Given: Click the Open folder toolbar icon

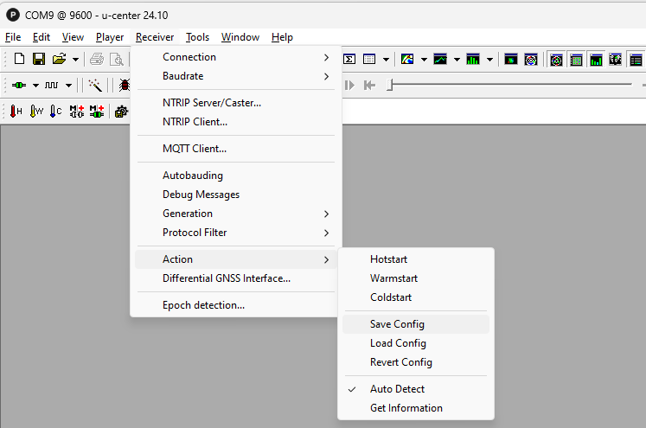Looking at the screenshot, I should point(59,59).
